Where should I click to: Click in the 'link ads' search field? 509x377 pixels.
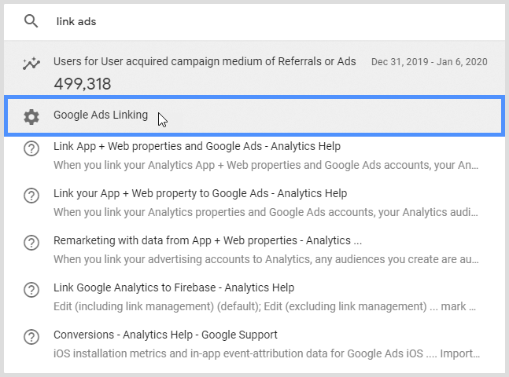click(x=267, y=21)
